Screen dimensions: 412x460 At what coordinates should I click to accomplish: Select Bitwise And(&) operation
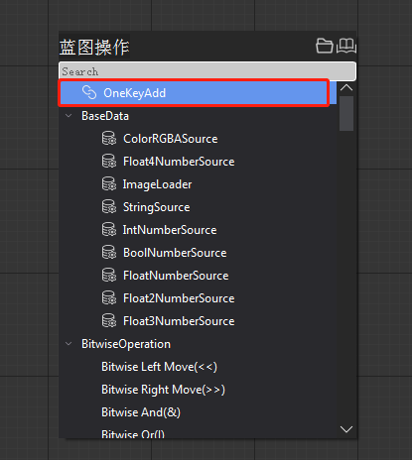[x=141, y=412]
